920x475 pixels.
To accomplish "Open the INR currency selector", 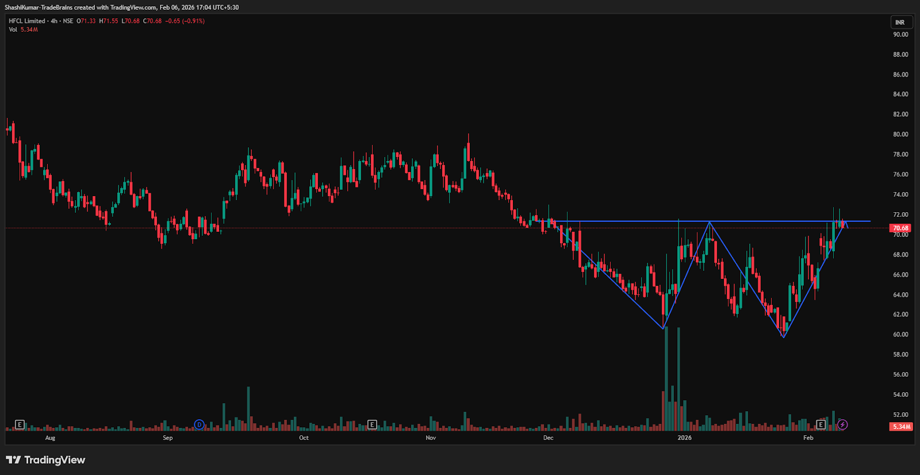I will [x=900, y=22].
